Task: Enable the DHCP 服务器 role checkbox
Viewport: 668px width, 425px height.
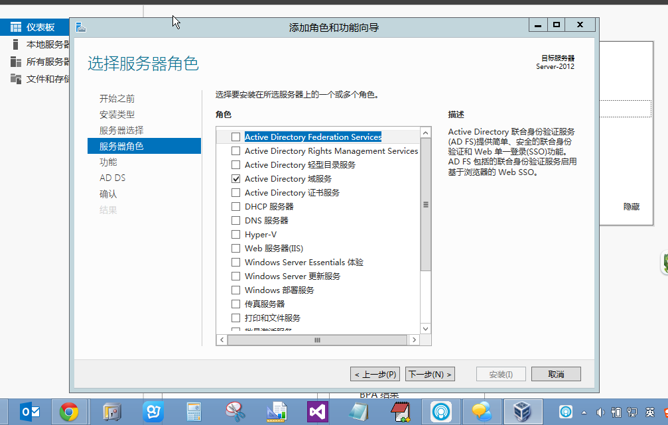Action: click(x=235, y=207)
